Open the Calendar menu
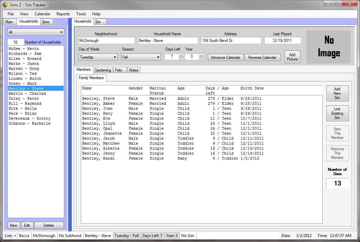Viewport: 360px width, 242px height. [42, 14]
